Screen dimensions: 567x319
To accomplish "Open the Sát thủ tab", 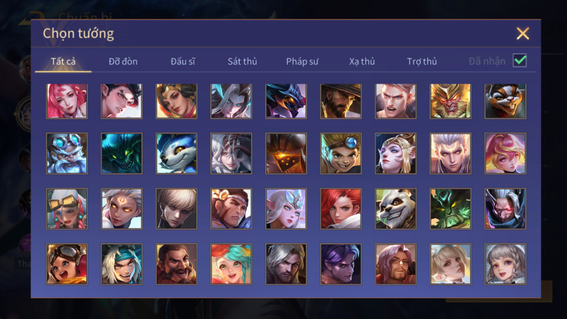I will (x=242, y=61).
